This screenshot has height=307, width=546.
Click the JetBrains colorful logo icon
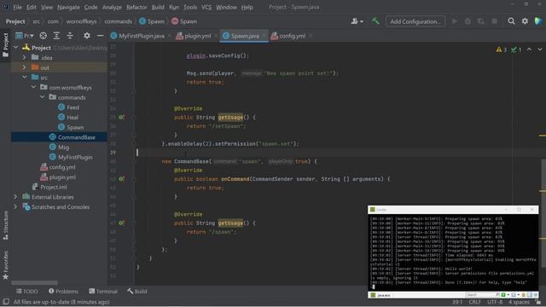[x=538, y=21]
